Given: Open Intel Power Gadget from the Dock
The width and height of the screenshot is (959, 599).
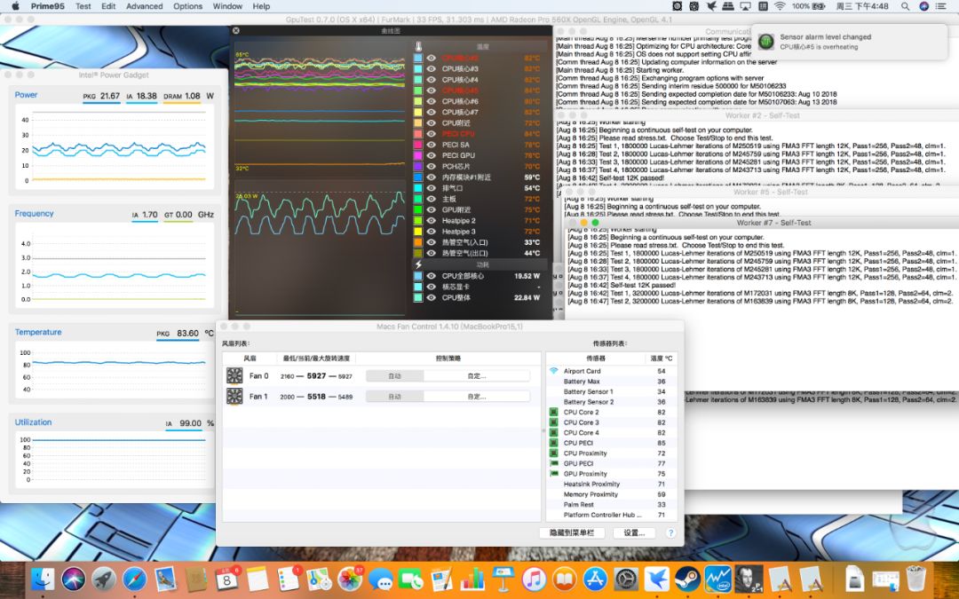Looking at the screenshot, I should pyautogui.click(x=717, y=579).
